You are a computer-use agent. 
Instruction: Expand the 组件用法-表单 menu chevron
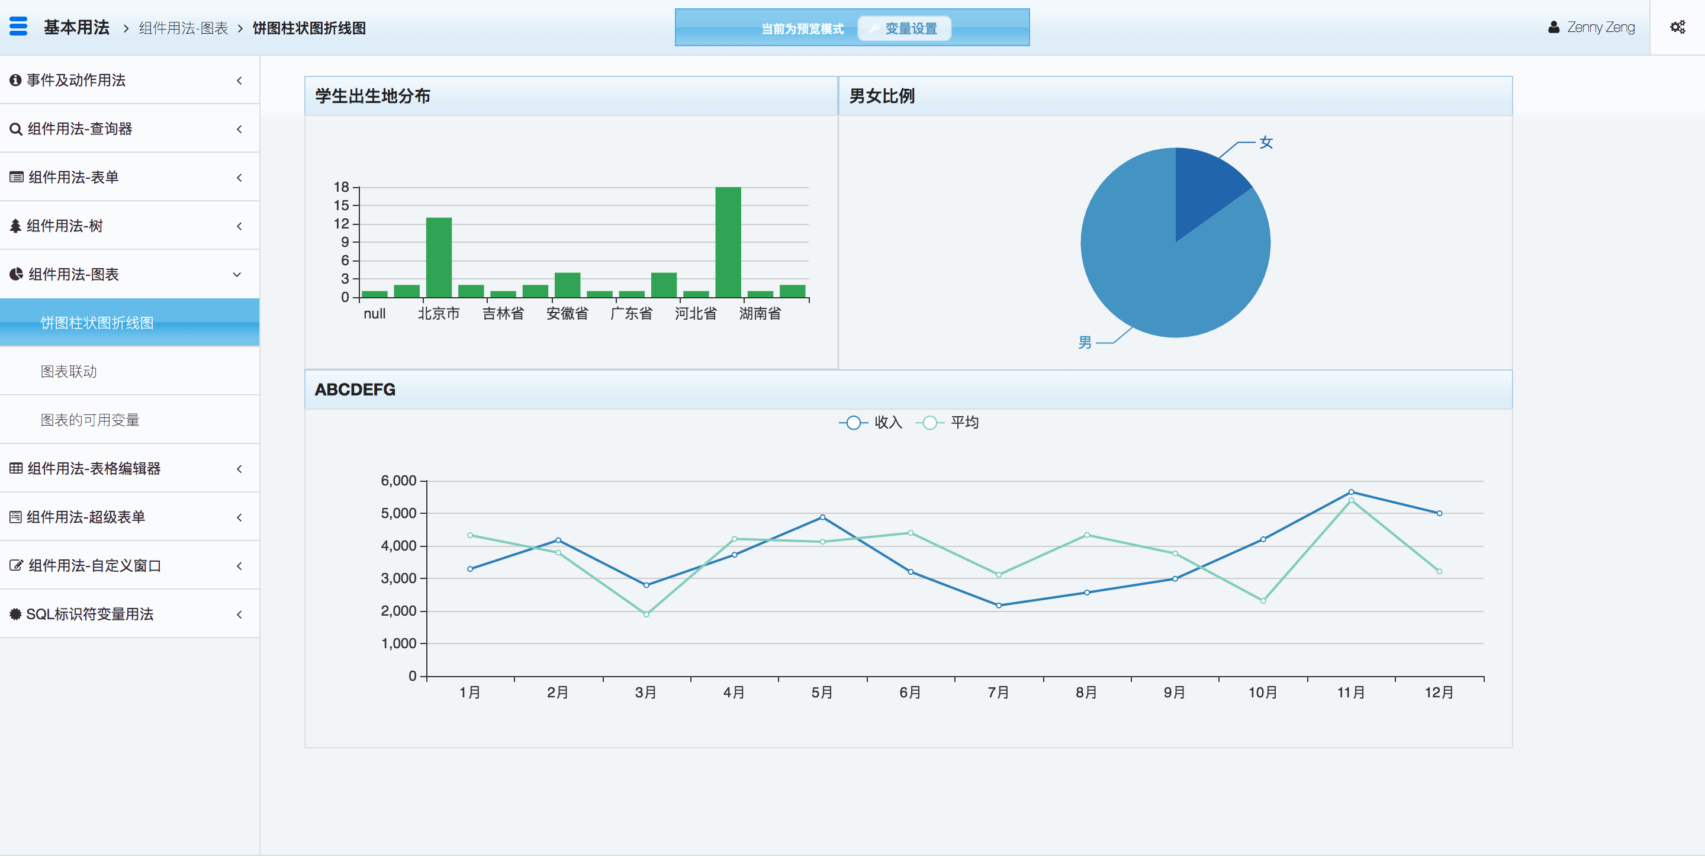tap(239, 178)
